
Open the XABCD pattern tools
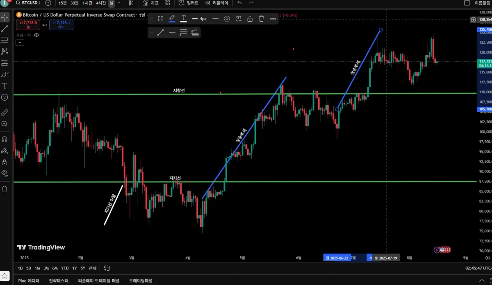point(5,51)
